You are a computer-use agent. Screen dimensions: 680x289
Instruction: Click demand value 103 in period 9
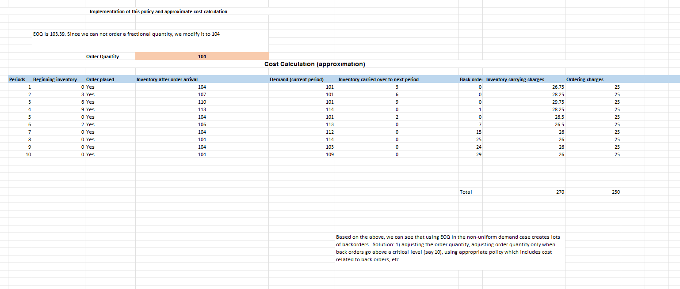(302, 147)
